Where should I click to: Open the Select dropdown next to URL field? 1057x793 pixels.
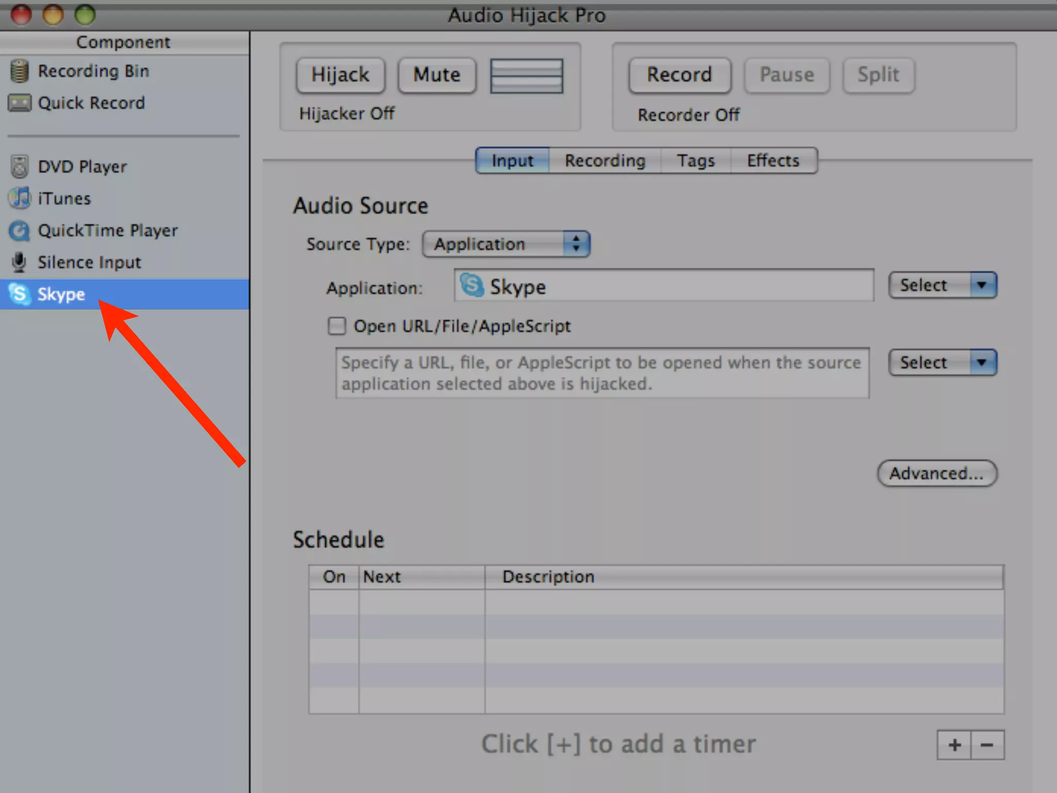942,362
